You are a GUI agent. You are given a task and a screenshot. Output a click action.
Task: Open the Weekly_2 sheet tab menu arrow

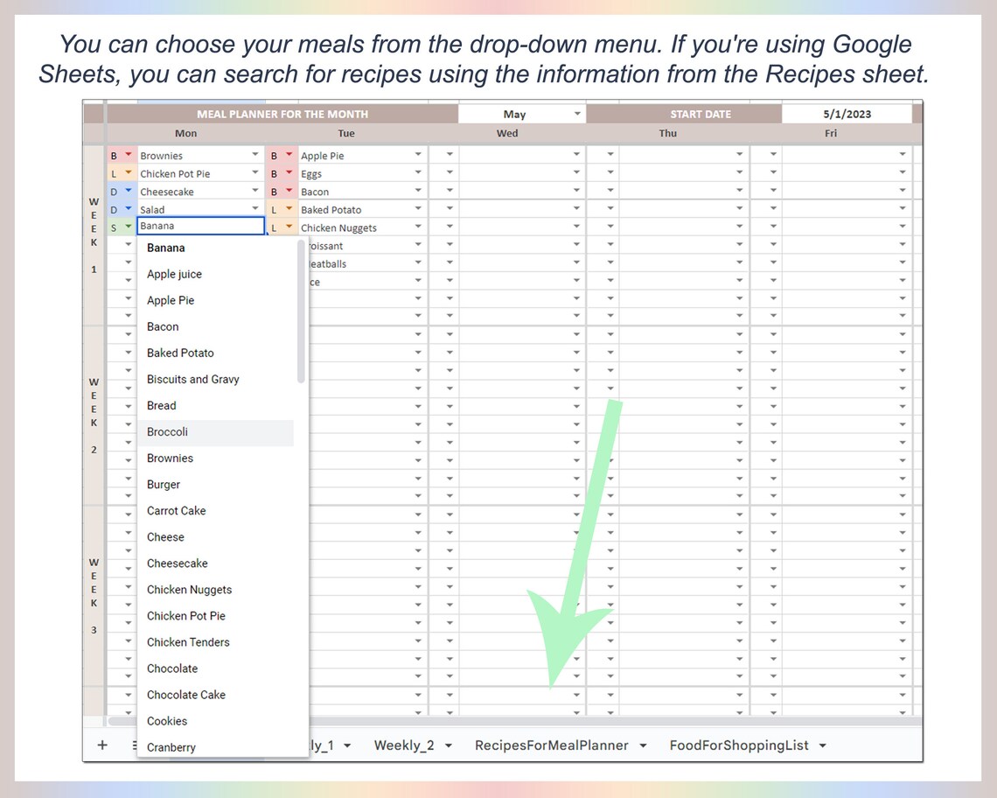[449, 745]
